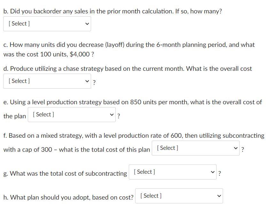The width and height of the screenshot is (270, 212).
Task: Click the chevron arrow on question h dropdown
Action: 219,196
